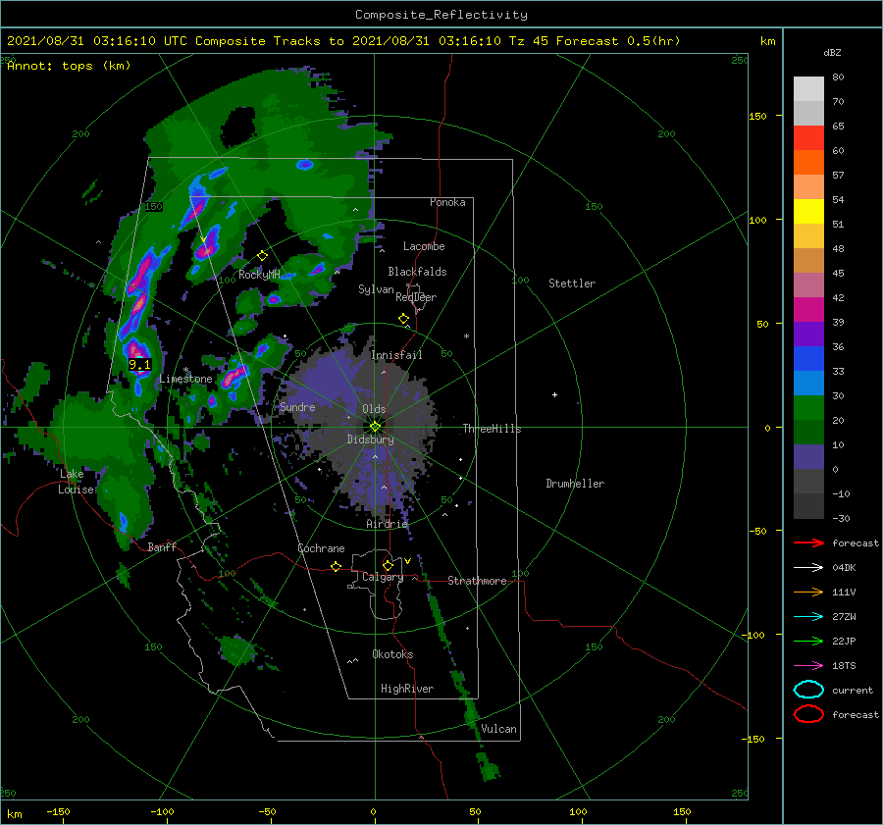Click the Banff town label
The image size is (883, 825).
[x=162, y=546]
